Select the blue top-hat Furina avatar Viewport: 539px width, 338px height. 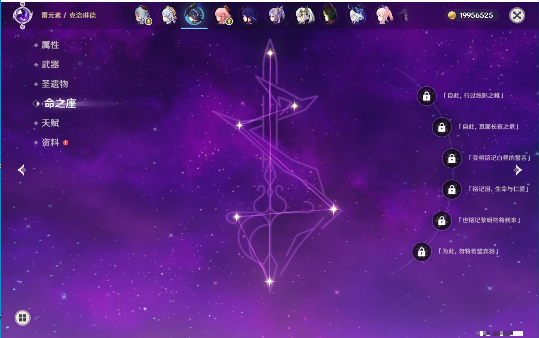tap(356, 15)
